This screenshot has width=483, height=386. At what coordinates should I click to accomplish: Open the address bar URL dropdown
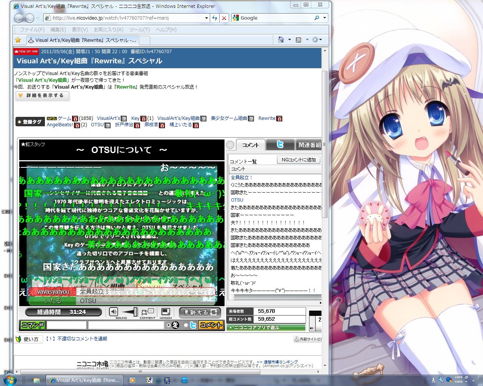(206, 18)
